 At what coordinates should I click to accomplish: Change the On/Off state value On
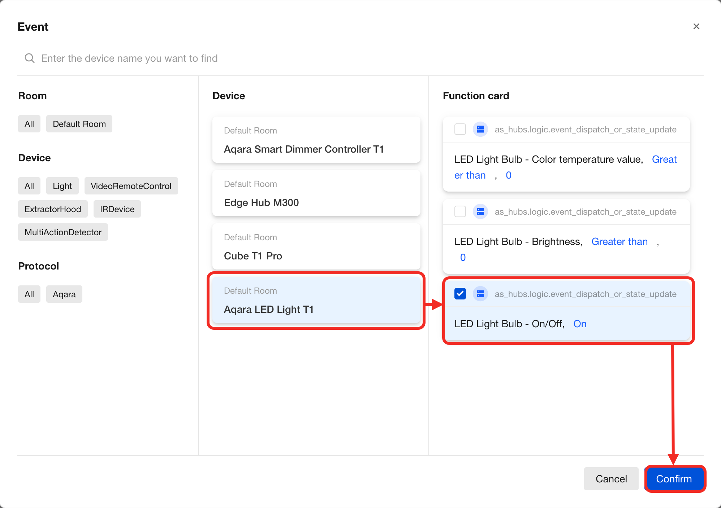pos(579,324)
